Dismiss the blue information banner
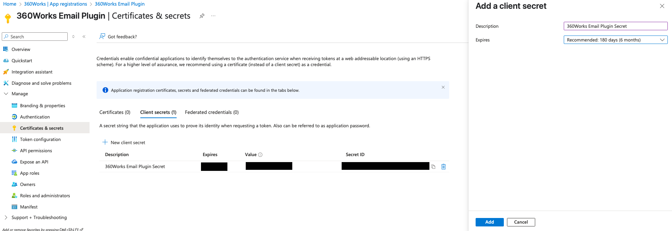Screen dimensions: 672x231 pyautogui.click(x=443, y=87)
